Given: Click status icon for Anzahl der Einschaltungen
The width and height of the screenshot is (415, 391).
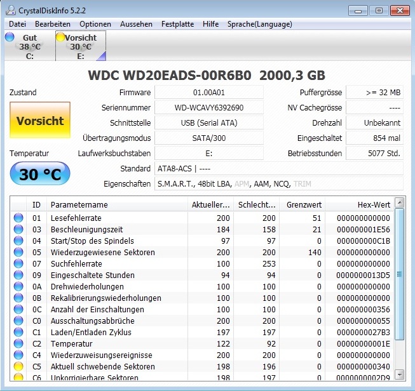Looking at the screenshot, I should (x=18, y=309).
